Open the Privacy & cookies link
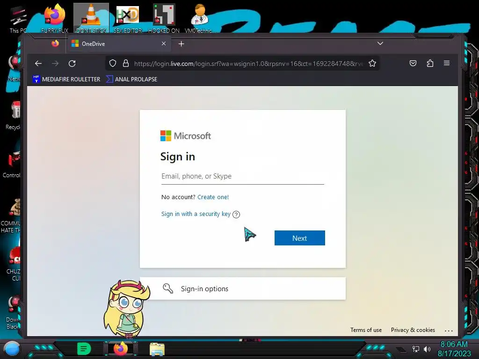 click(x=413, y=330)
